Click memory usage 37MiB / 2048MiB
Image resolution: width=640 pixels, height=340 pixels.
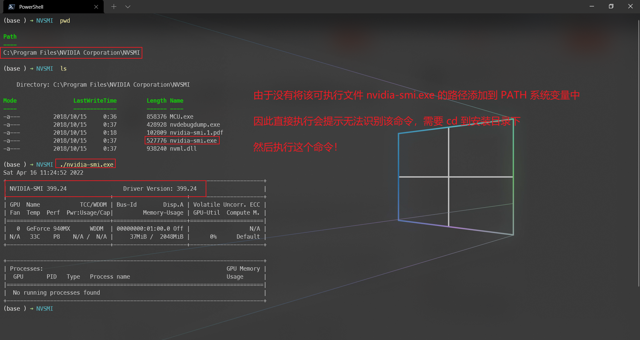tap(157, 237)
